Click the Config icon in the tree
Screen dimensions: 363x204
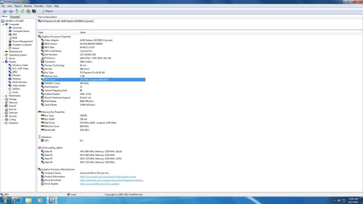[x=6, y=120]
